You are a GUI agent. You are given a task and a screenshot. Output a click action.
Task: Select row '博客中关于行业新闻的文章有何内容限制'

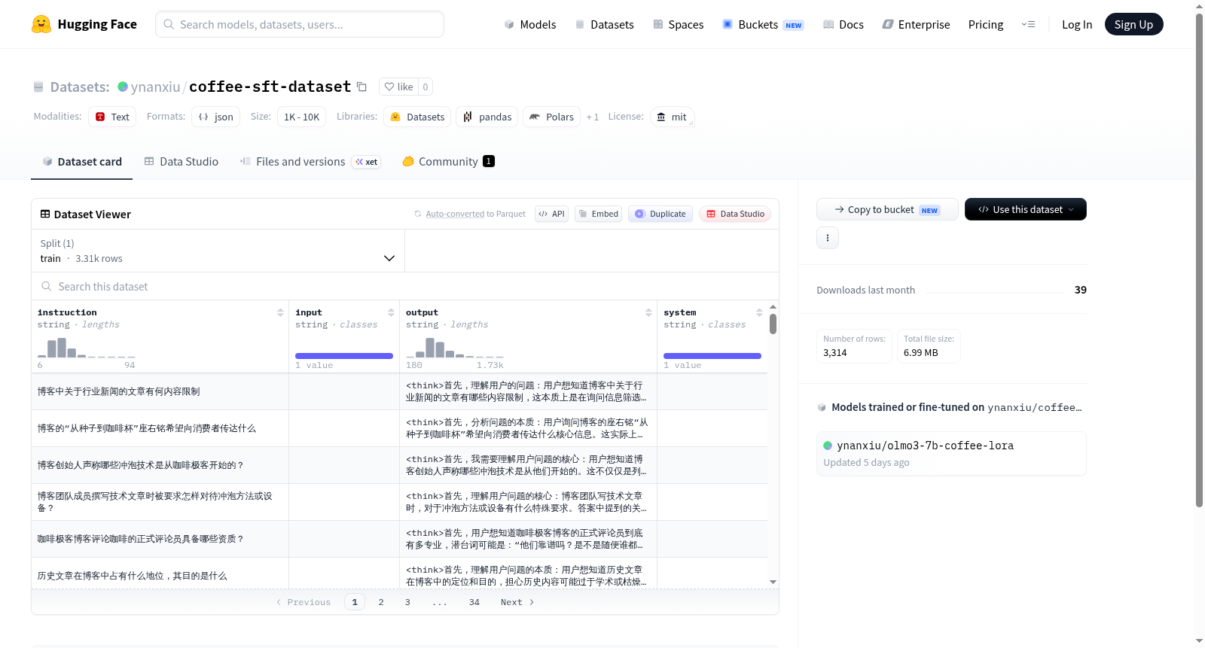(399, 391)
